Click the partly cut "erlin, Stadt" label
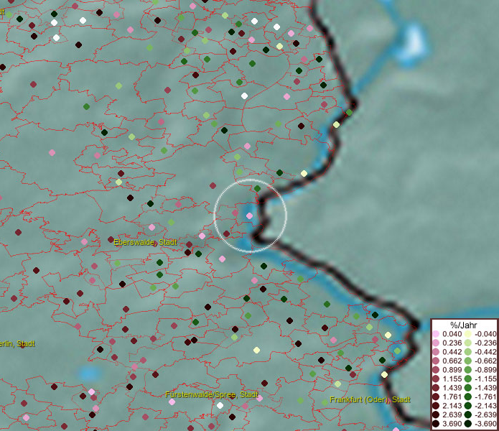499x431 pixels. pos(17,343)
